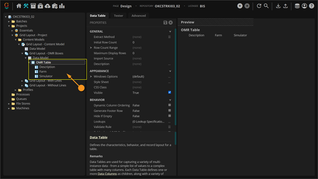
Task: Expand Grid Layout - With Lines node
Action: [22, 81]
